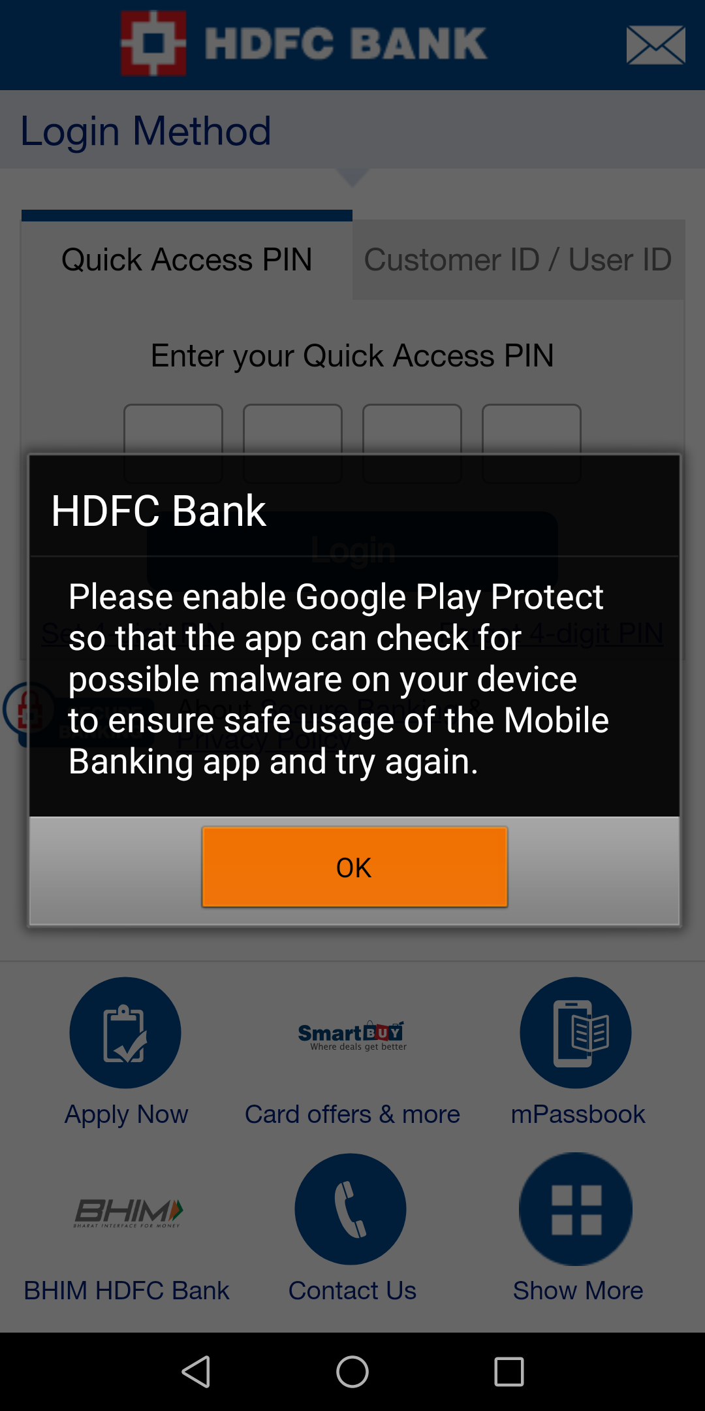Launch BHIM HDFC Bank
The image size is (705, 1411).
point(128,1213)
